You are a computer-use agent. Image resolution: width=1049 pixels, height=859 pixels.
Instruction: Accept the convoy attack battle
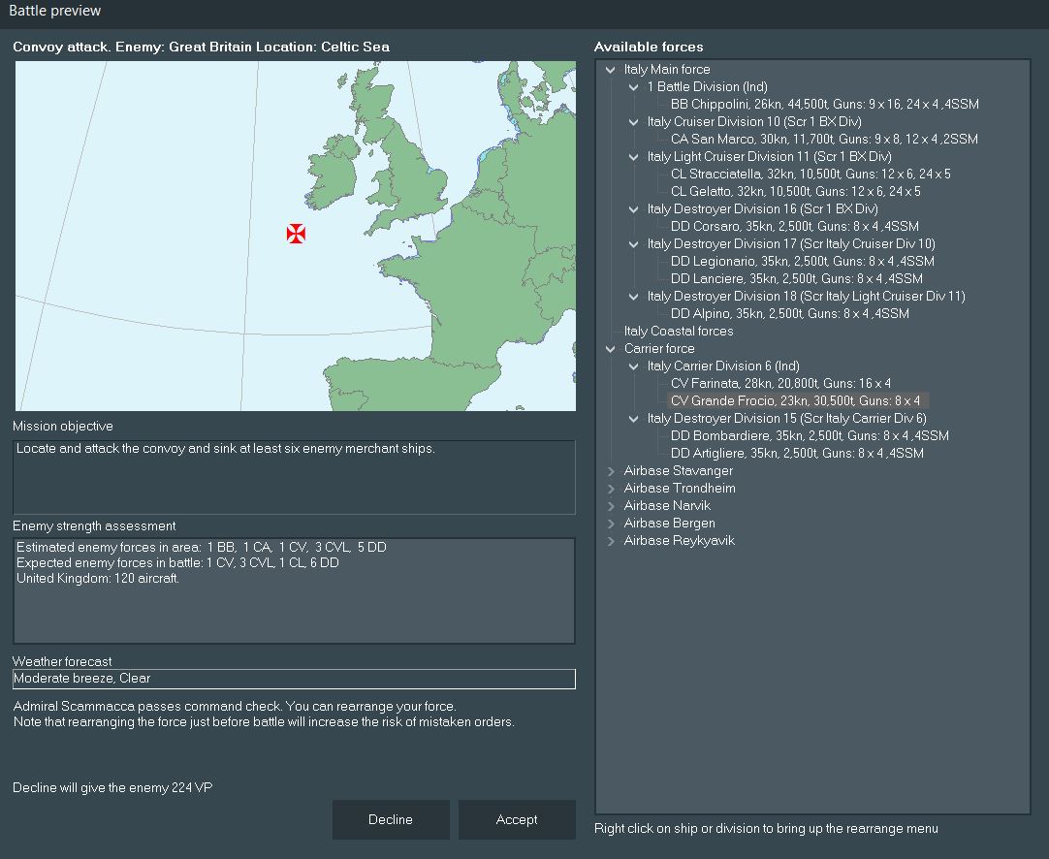(517, 819)
